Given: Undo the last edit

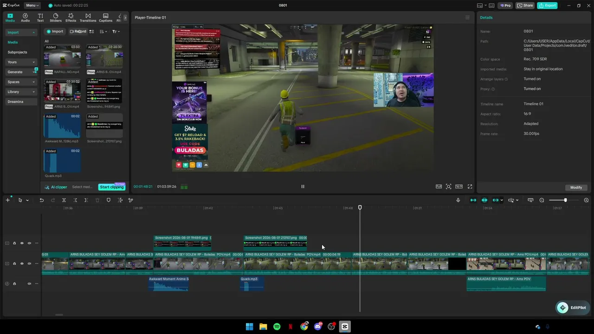Looking at the screenshot, I should (x=41, y=200).
